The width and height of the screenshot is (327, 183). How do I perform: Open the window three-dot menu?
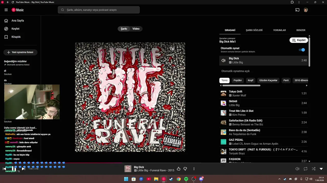pyautogui.click(x=299, y=2)
